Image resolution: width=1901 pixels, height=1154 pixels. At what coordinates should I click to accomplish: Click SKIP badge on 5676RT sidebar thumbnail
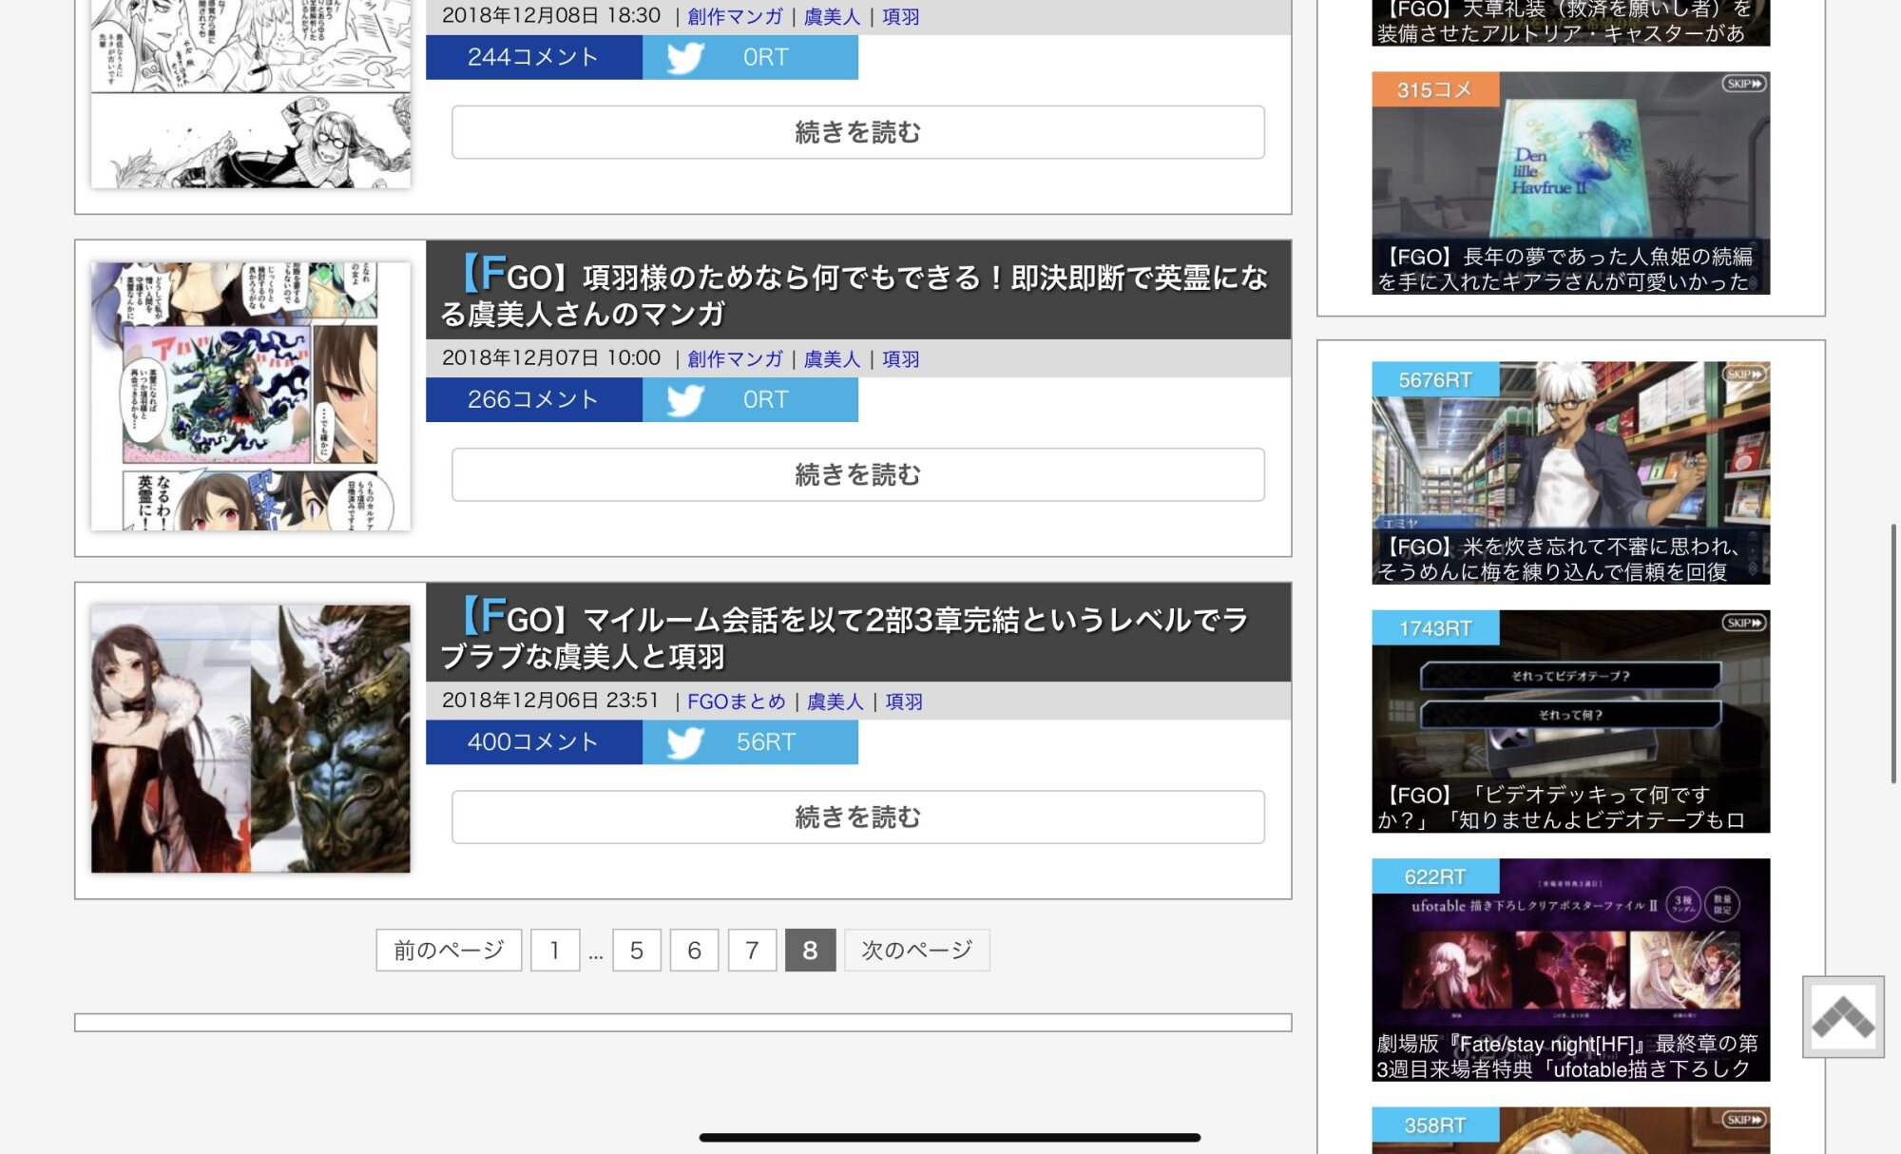click(x=1743, y=375)
